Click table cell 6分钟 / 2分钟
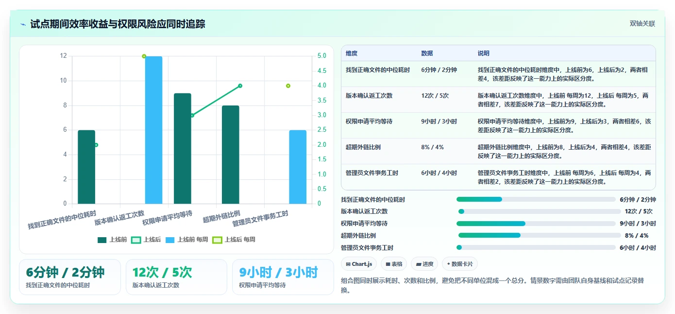675x314 pixels. [439, 70]
